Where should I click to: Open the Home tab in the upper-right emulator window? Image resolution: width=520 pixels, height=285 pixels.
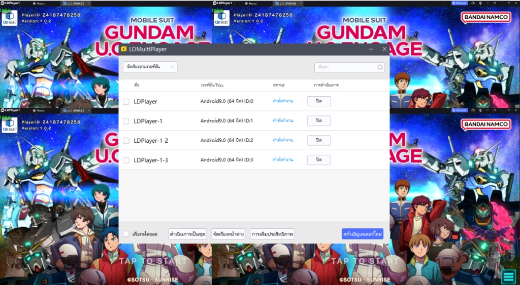pos(251,4)
